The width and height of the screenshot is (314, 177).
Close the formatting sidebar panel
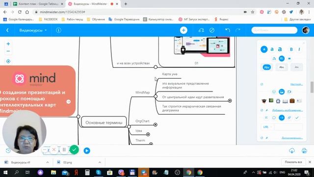click(x=304, y=43)
